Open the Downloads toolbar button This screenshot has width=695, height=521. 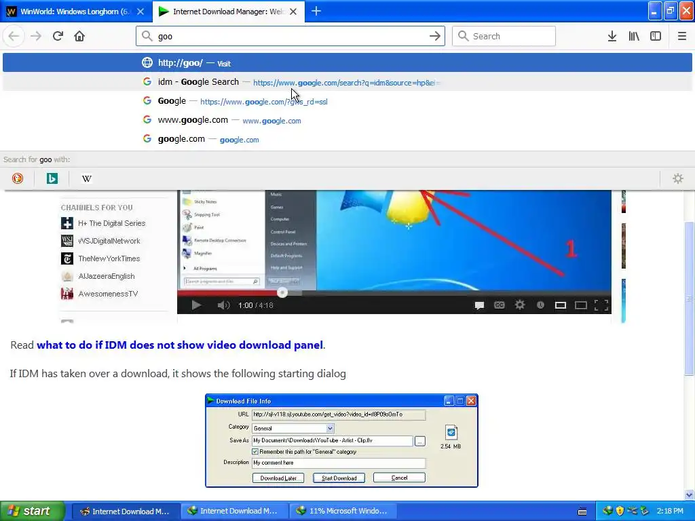point(612,36)
